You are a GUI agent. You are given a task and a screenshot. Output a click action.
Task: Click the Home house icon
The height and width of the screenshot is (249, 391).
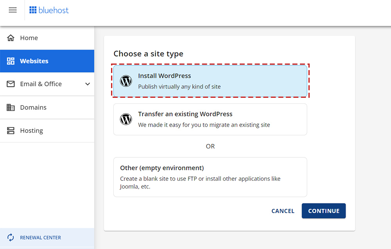coord(11,38)
